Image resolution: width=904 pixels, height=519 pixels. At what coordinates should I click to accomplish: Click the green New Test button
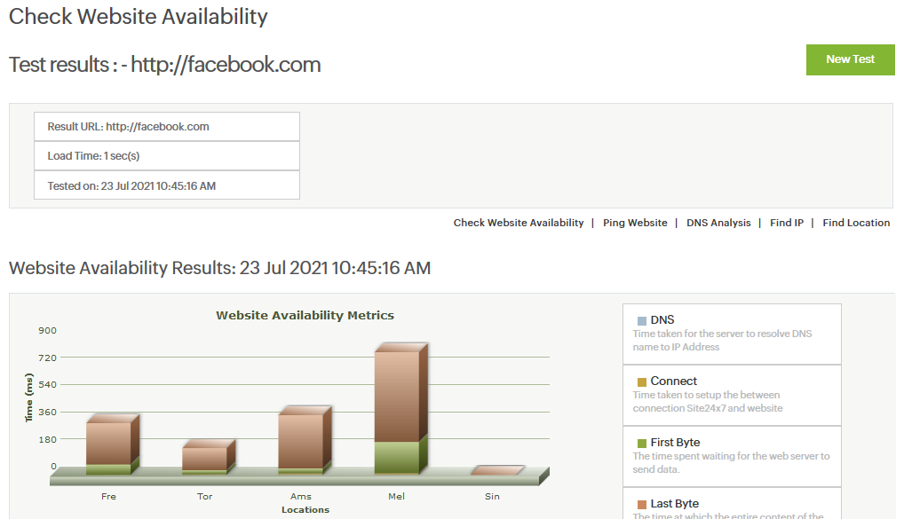coord(851,59)
